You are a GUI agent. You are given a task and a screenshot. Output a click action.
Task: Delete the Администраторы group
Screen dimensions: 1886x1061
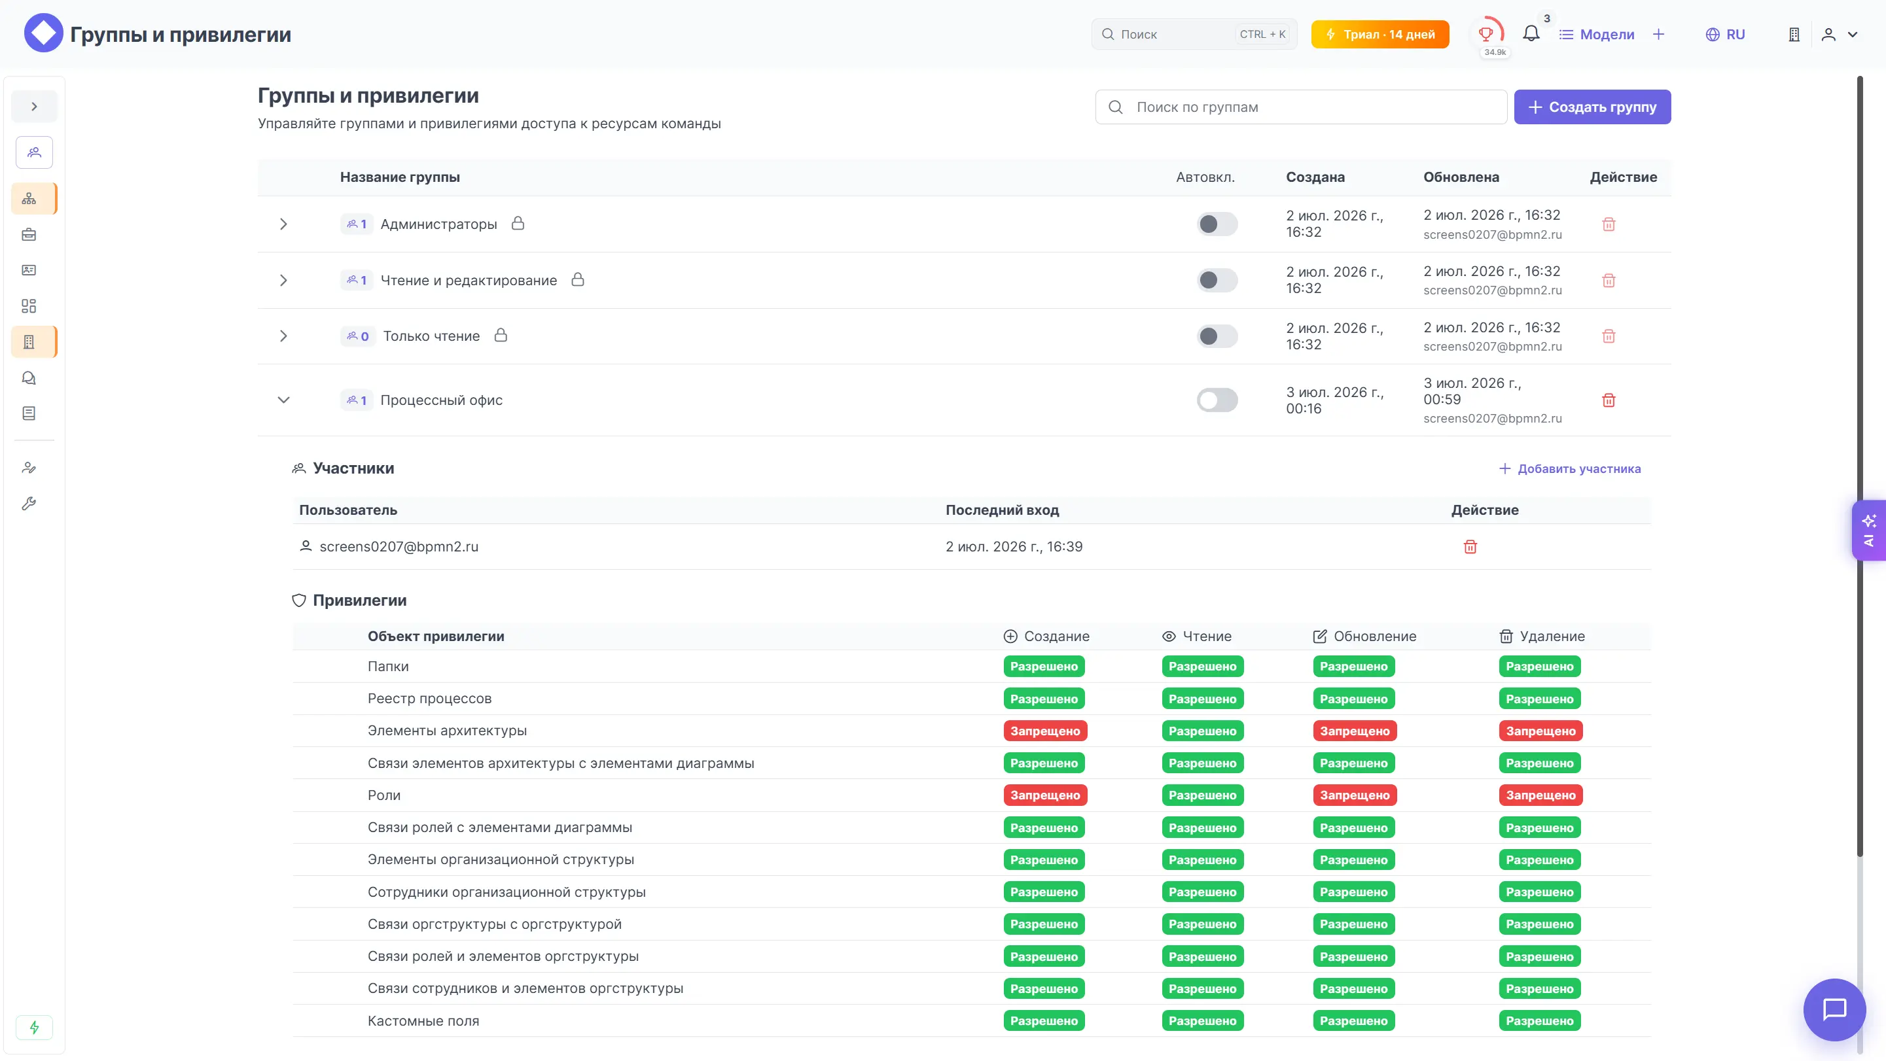pos(1609,224)
